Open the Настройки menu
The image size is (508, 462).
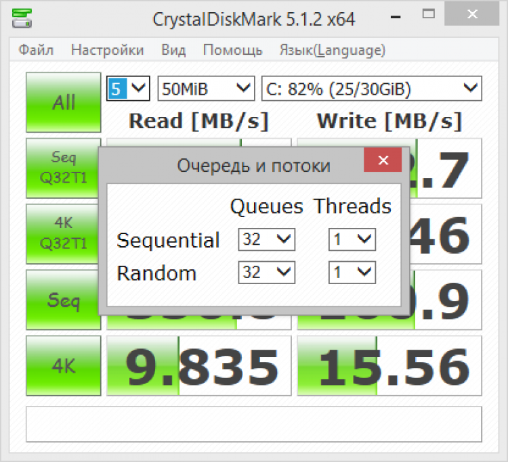[107, 50]
